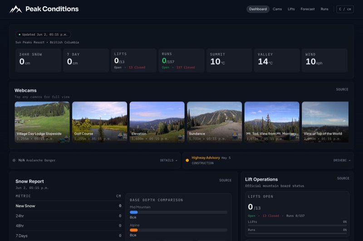Image resolution: width=363 pixels, height=241 pixels.
Task: Click the Mid Mountain base depth bar
Action: tap(178, 212)
